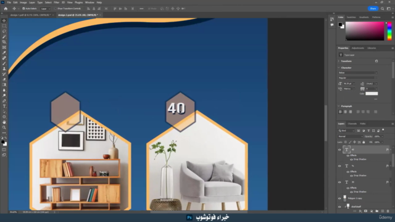Open Auto-Select Layer dropdown
This screenshot has width=395, height=222.
point(45,9)
